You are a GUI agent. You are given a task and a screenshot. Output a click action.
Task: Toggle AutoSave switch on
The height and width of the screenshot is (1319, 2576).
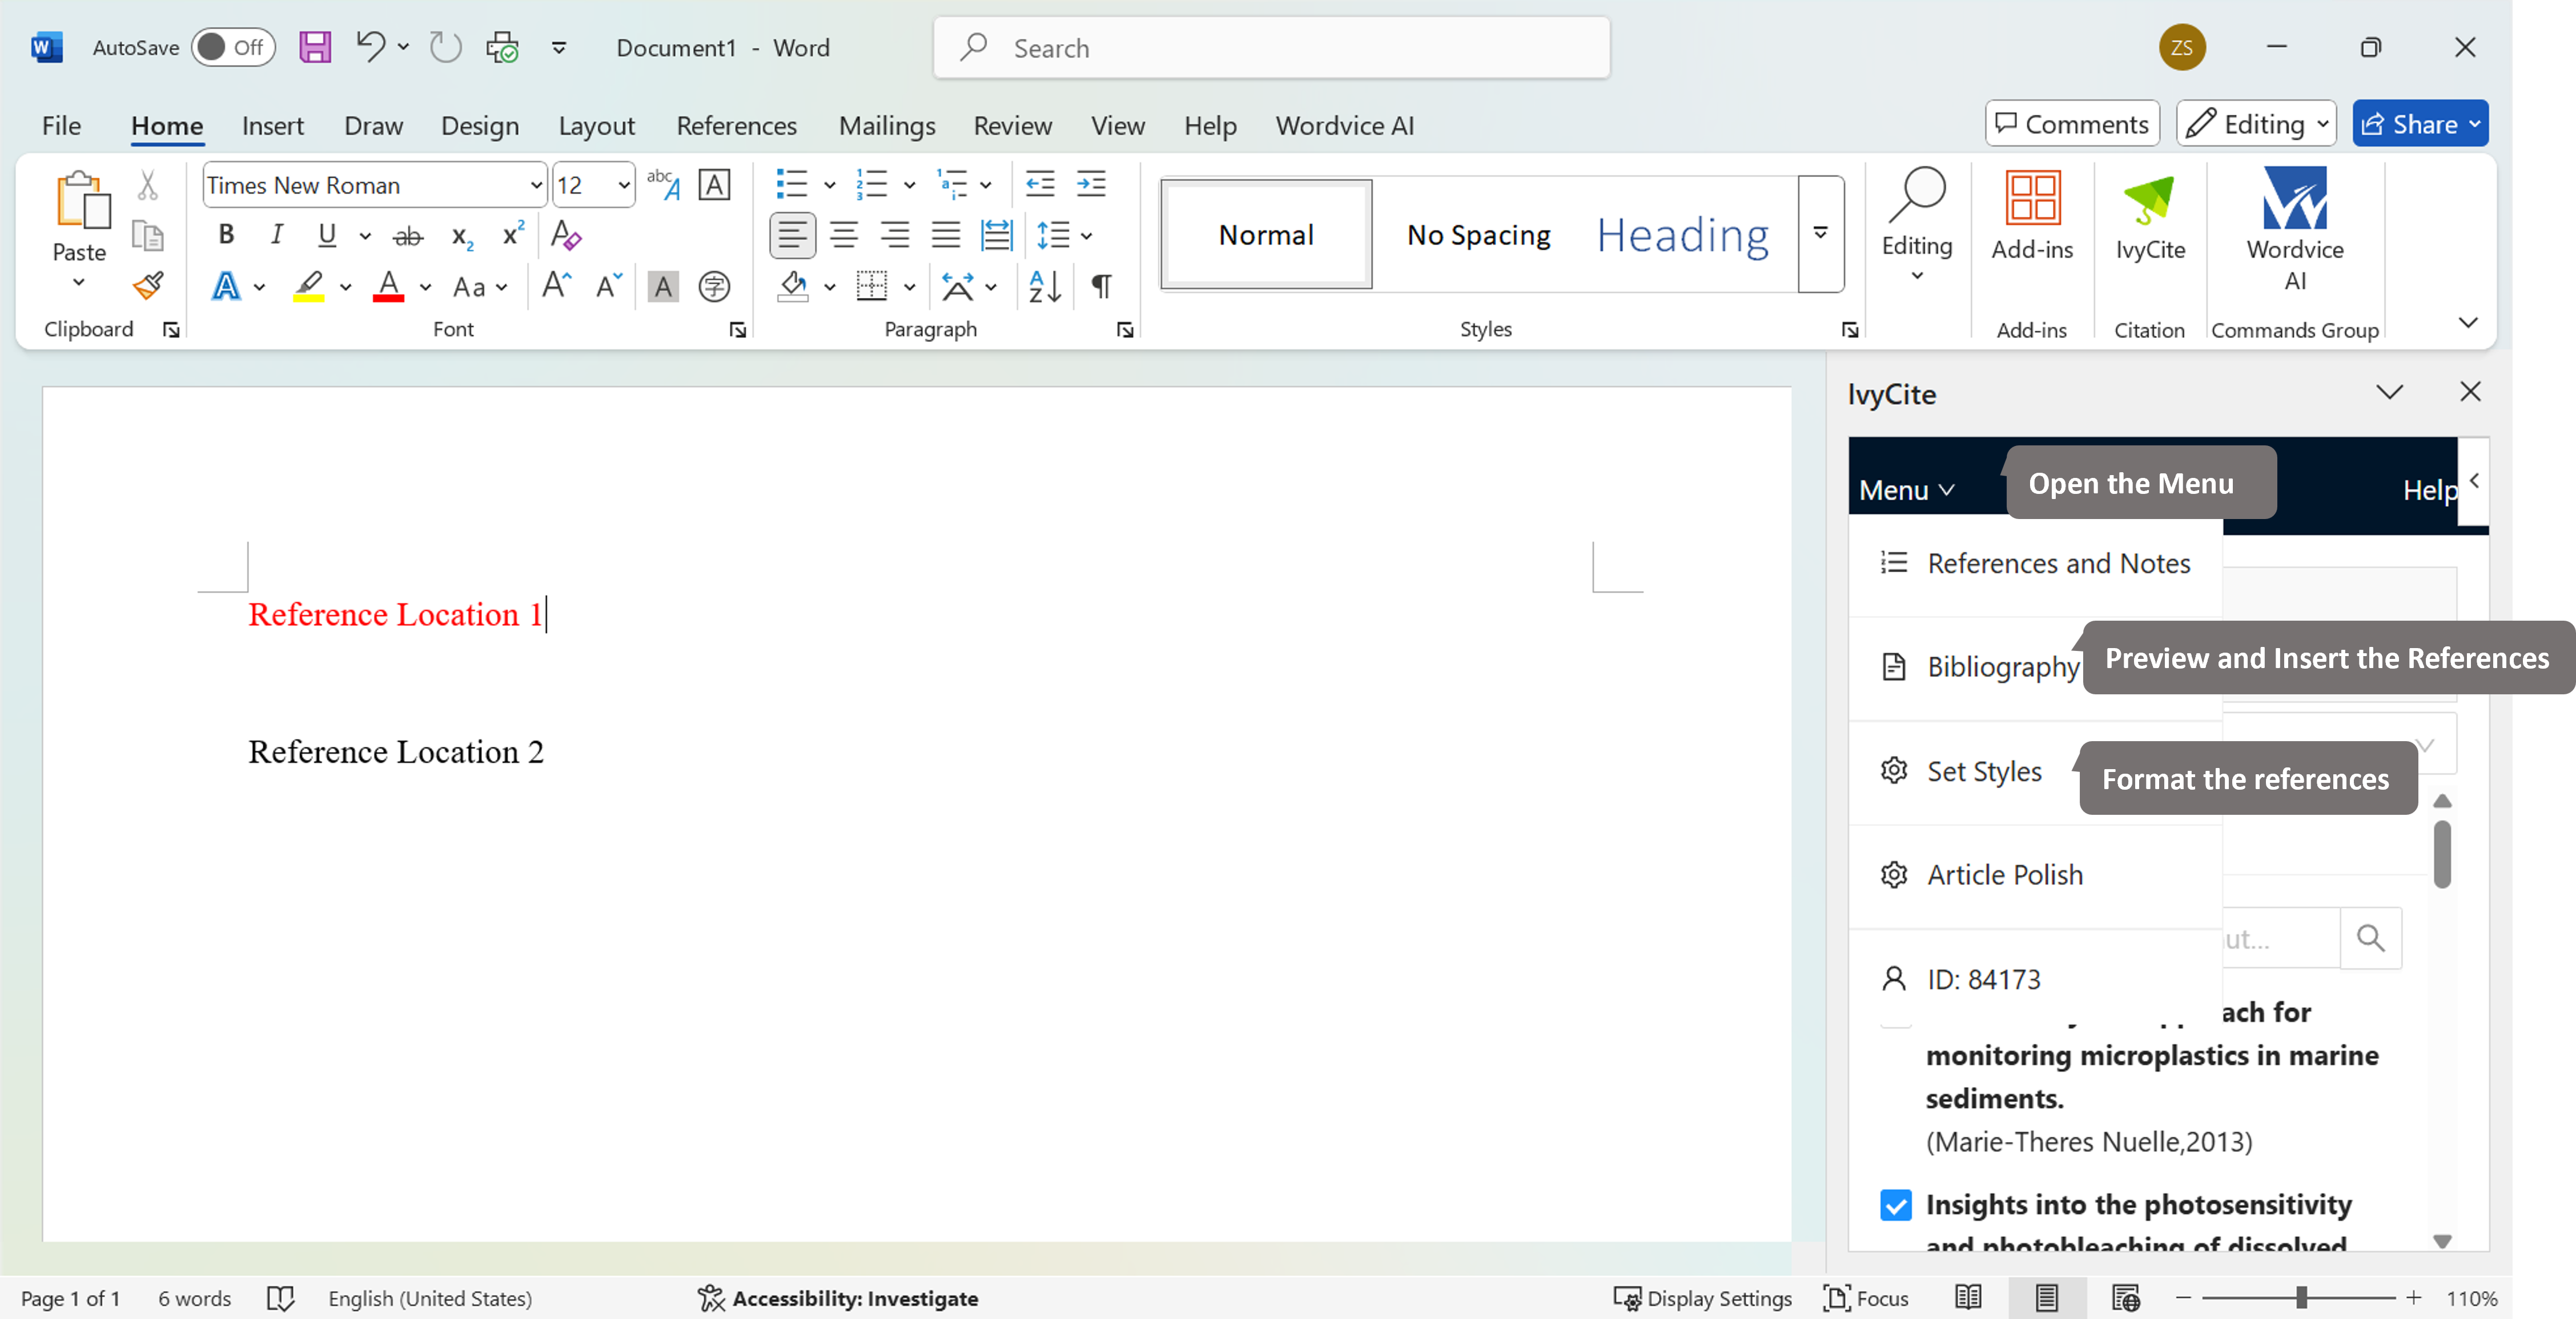[233, 47]
